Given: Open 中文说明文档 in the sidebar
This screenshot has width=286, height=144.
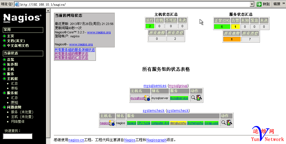Looking at the screenshot, I should (18, 46).
